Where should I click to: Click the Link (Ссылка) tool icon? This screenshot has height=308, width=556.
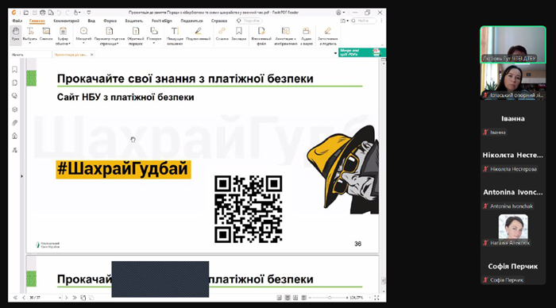(222, 32)
